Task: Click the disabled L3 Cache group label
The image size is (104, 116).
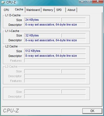Action: point(11,67)
